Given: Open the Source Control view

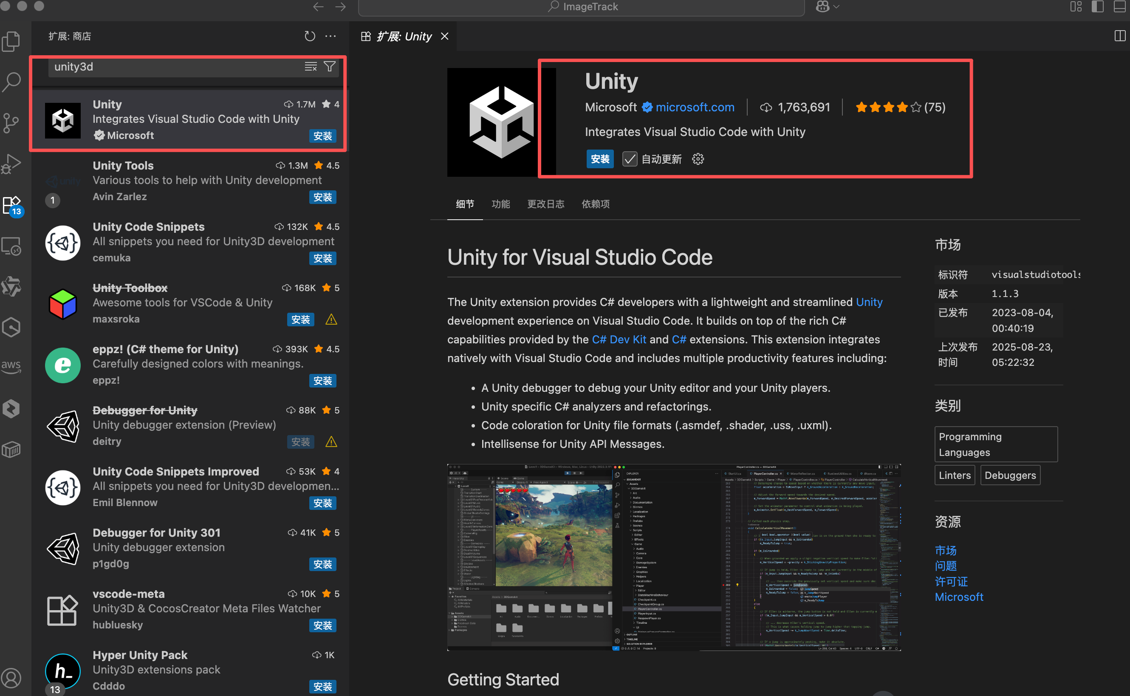Looking at the screenshot, I should (11, 122).
